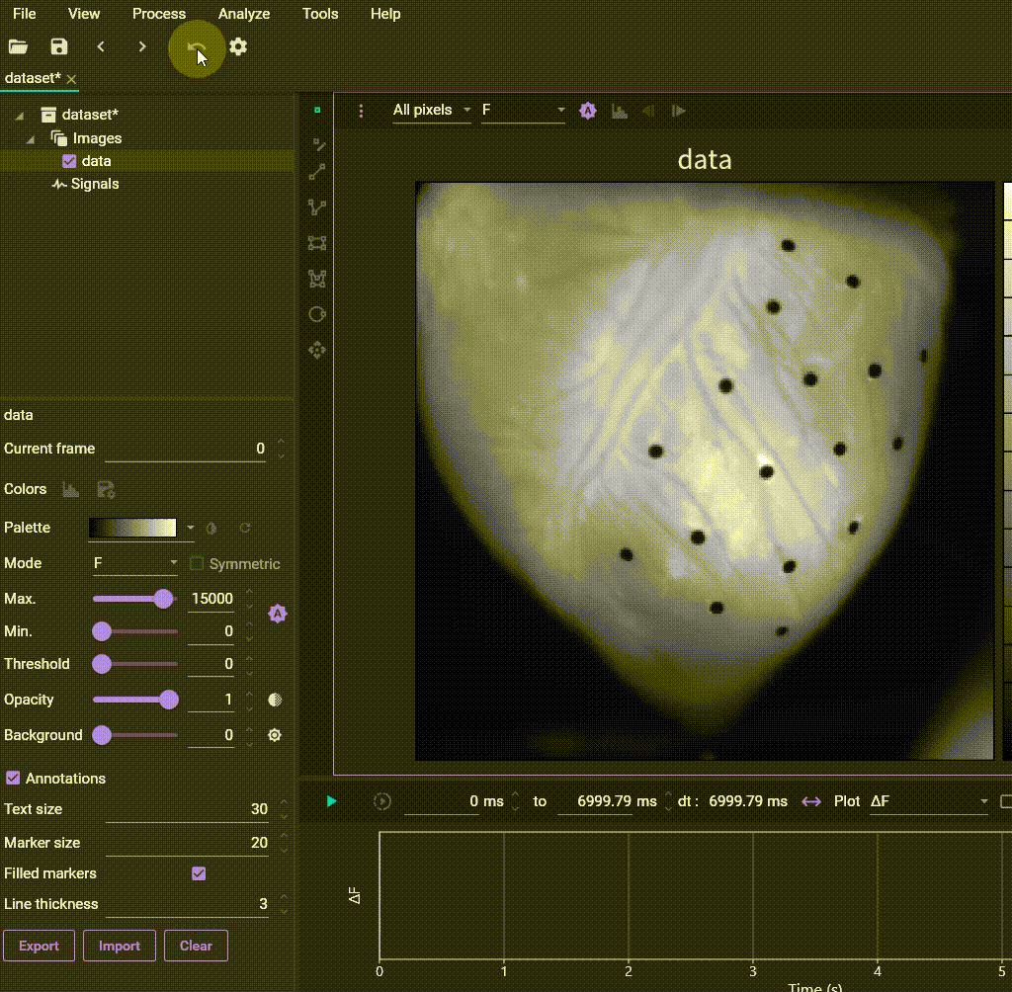
Task: Toggle the Filled markers checkbox
Action: coord(199,873)
